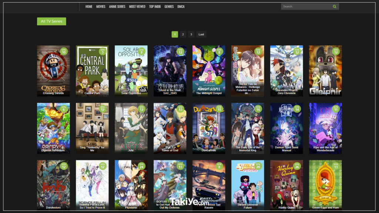Click the All TV Series button

click(51, 21)
